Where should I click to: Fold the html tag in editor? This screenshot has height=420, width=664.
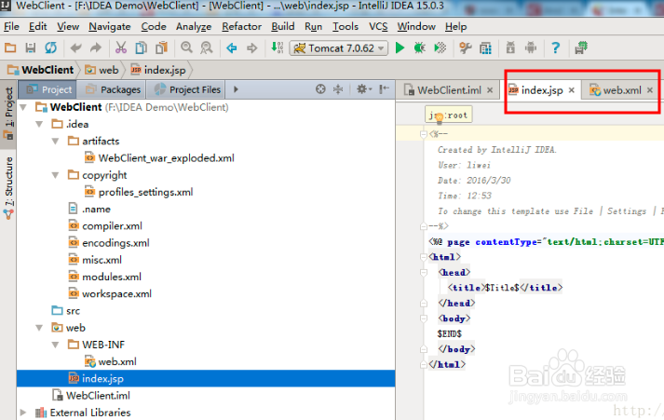pos(423,257)
